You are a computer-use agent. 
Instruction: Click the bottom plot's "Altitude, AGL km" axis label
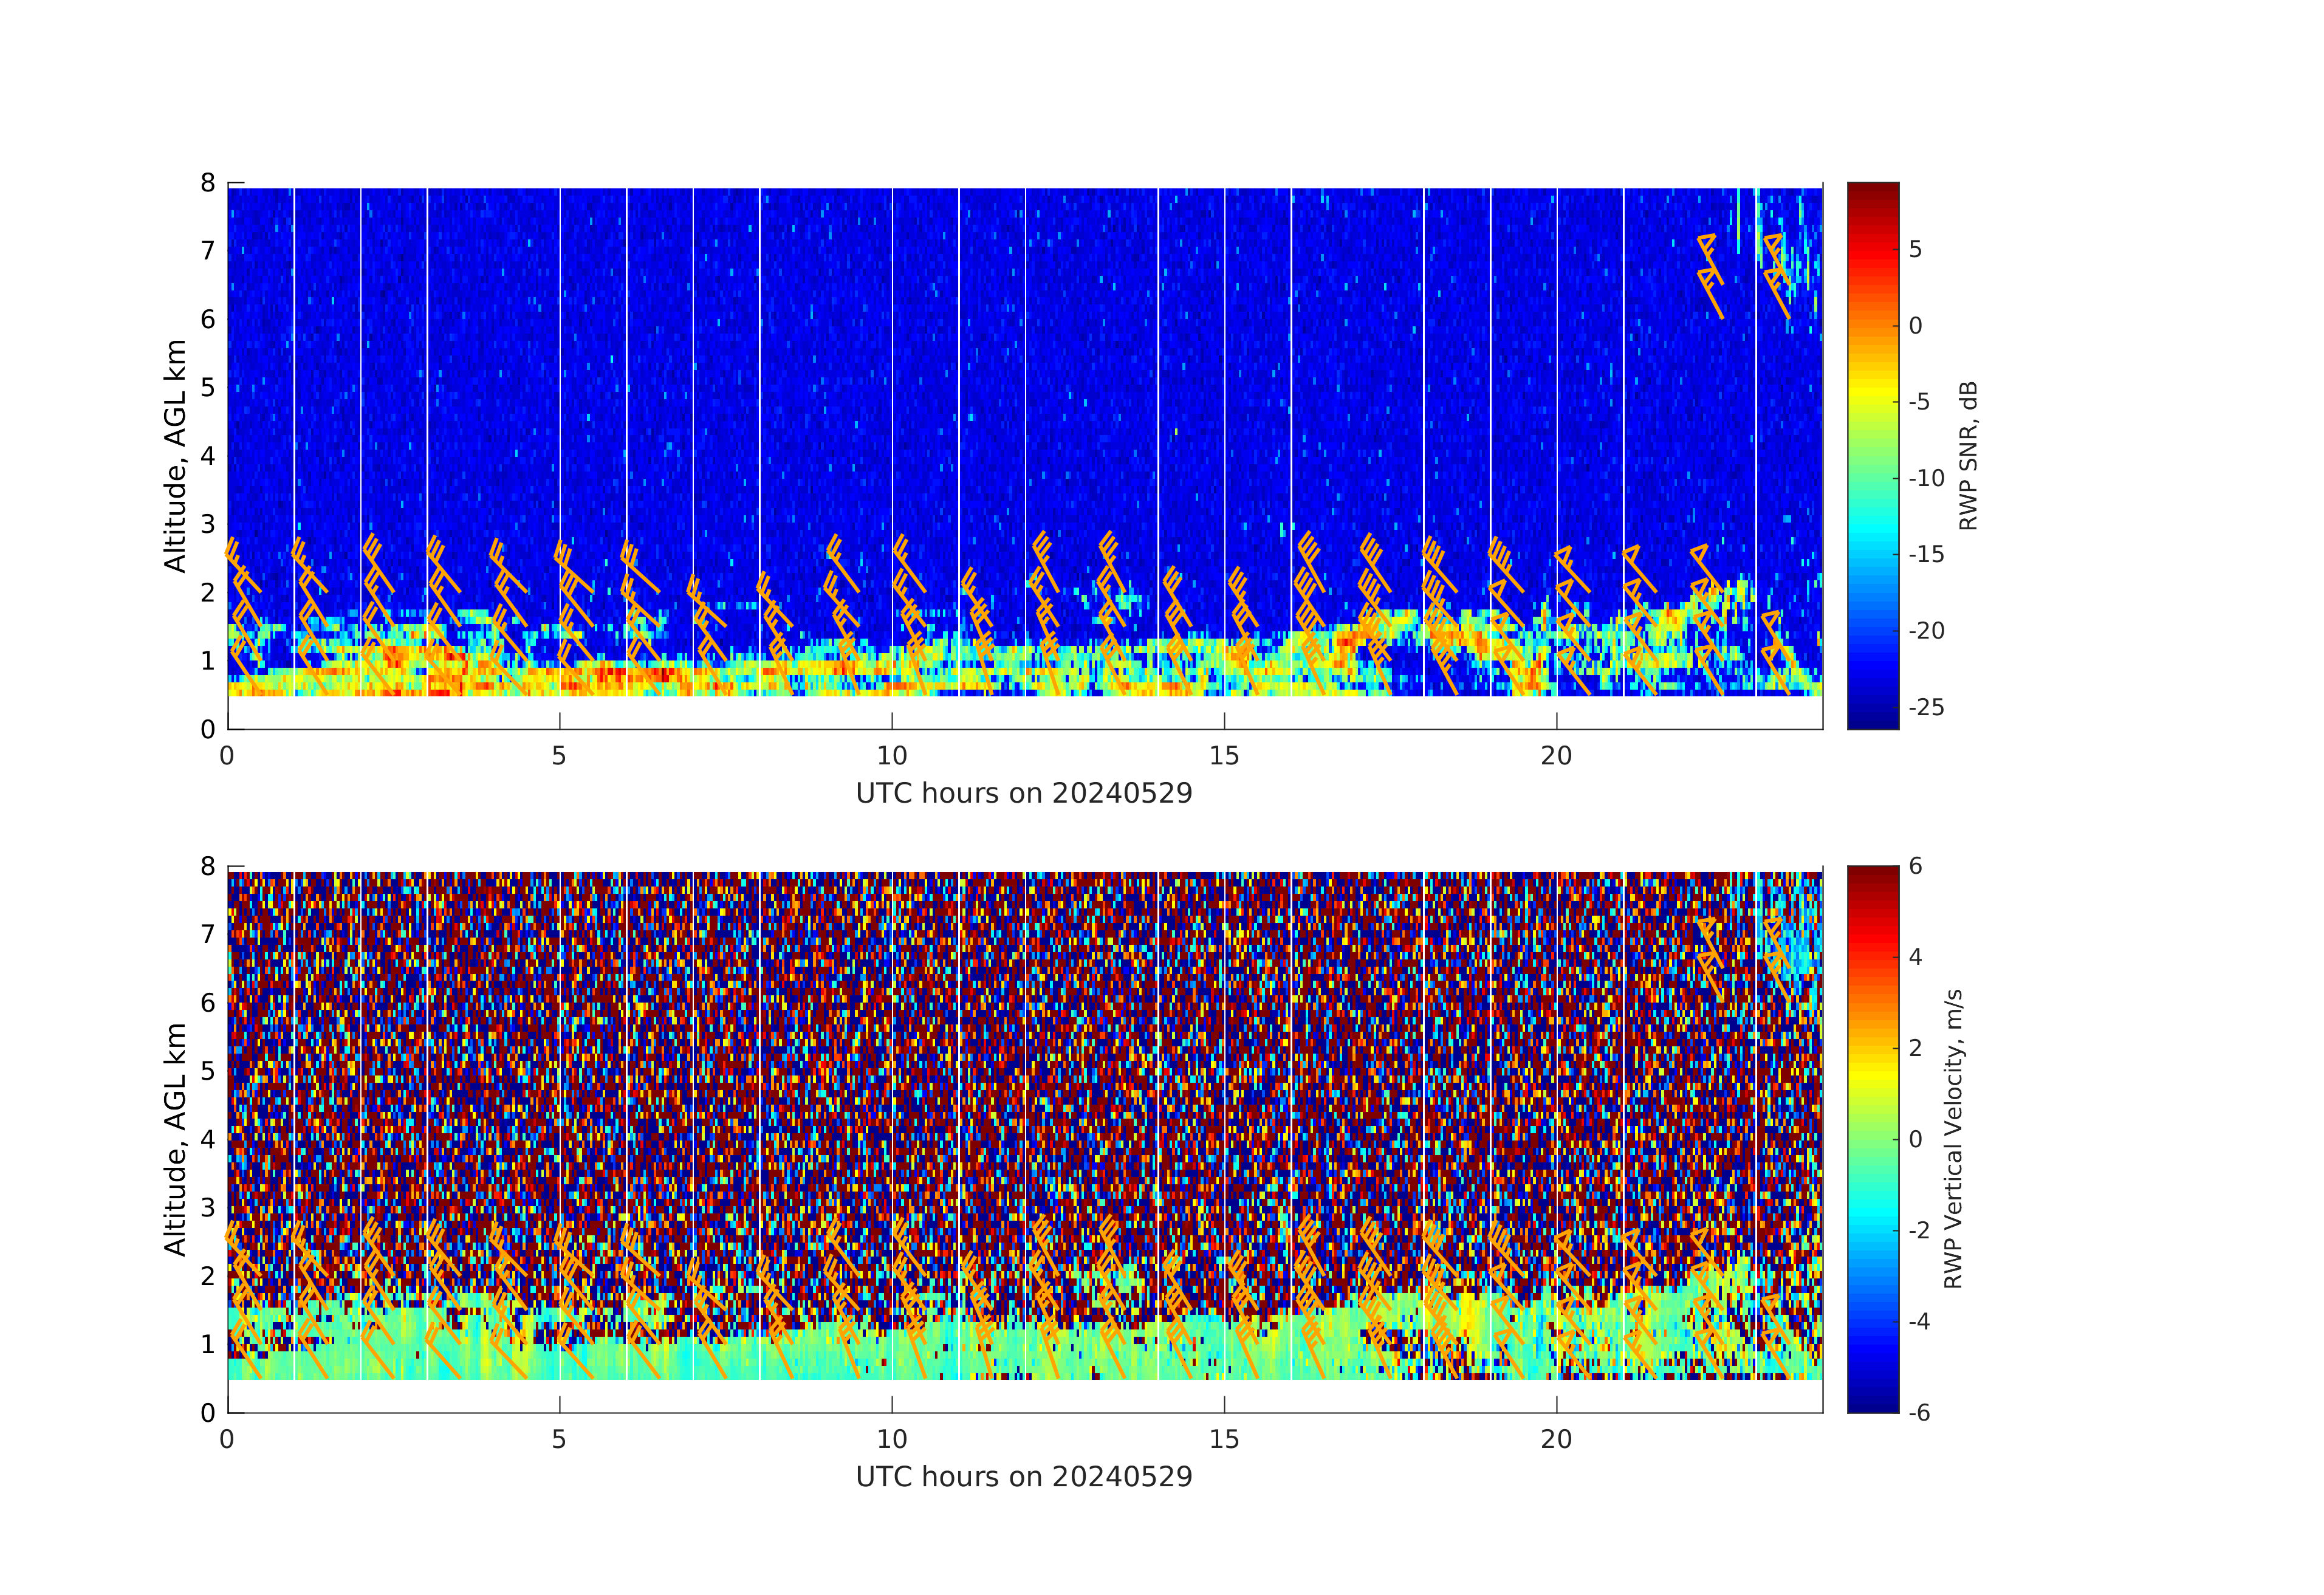click(x=176, y=1139)
